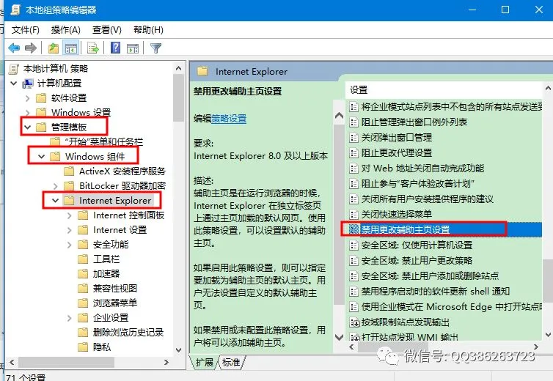Expand the 安全功能 node

[69, 245]
